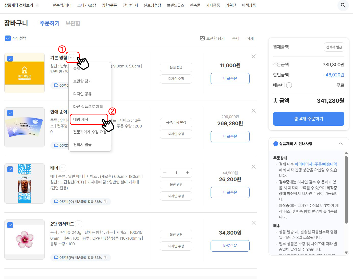This screenshot has width=353, height=279.
Task: Click the blue info icon on 상품제작 시 안내사항
Action: 275,144
